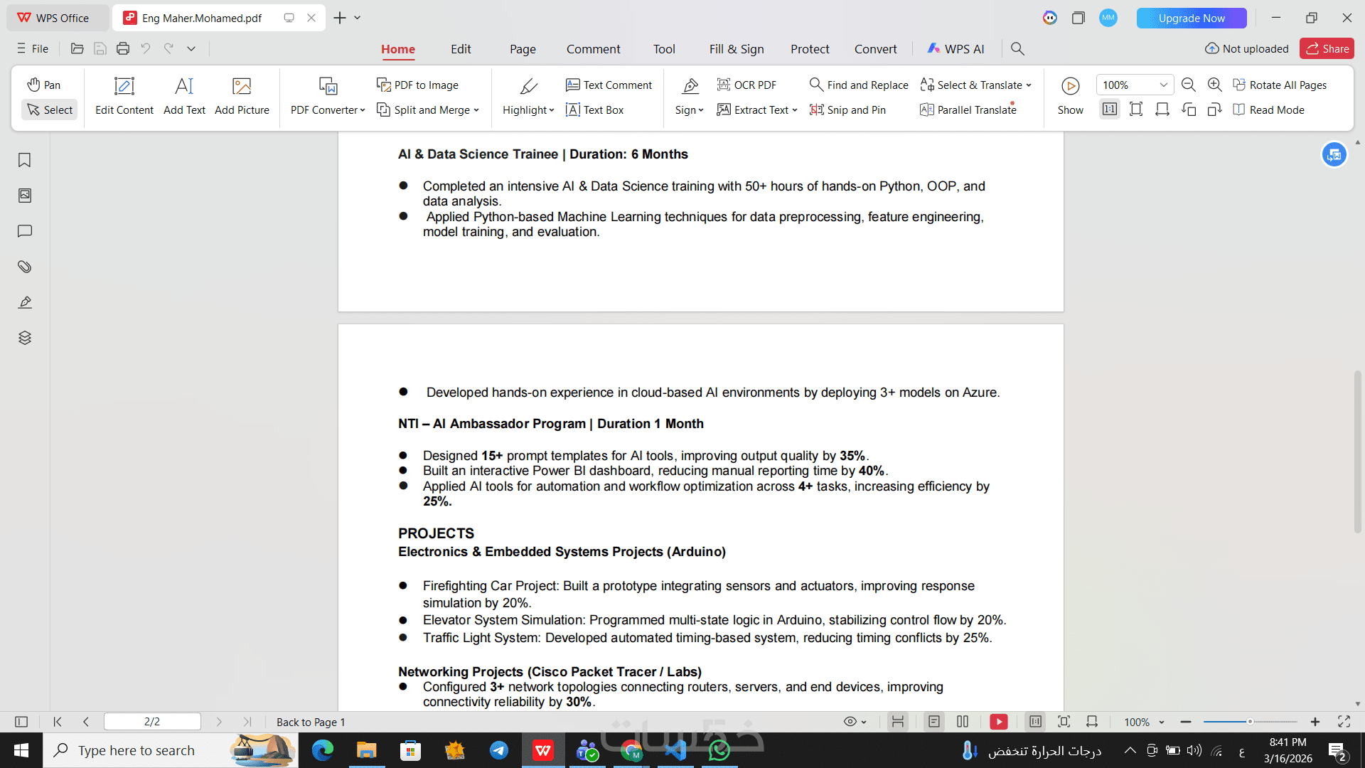Expand the Highlight dropdown arrow
The image size is (1365, 768).
tap(552, 110)
